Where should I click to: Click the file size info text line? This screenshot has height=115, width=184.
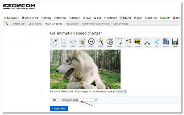83,92
